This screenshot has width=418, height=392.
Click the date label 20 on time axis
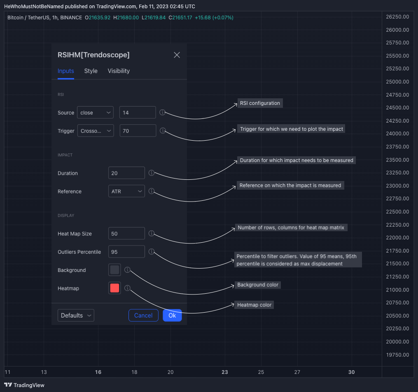pos(170,372)
